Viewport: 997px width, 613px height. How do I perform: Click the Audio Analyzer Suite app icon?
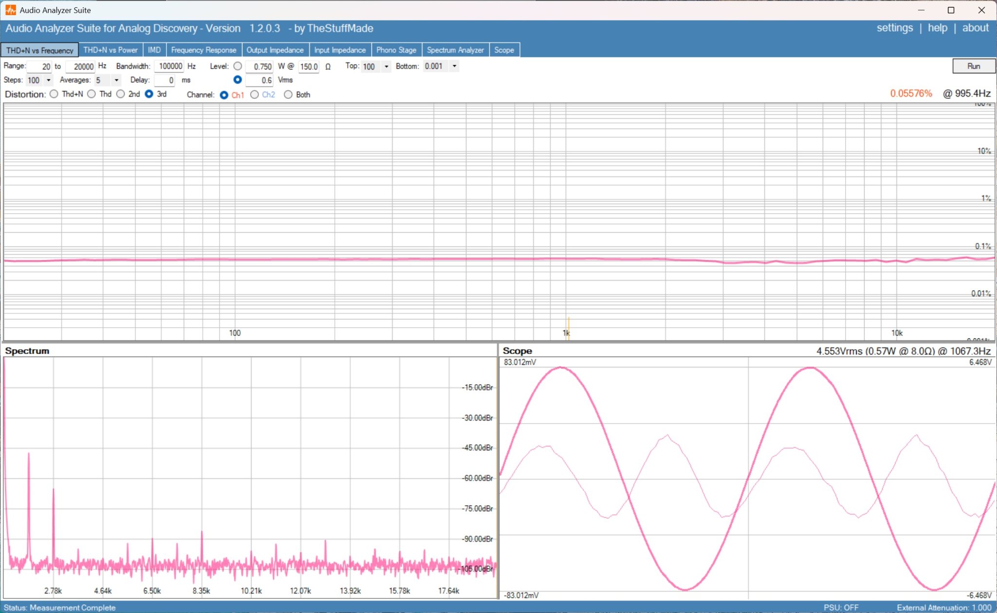tap(10, 10)
